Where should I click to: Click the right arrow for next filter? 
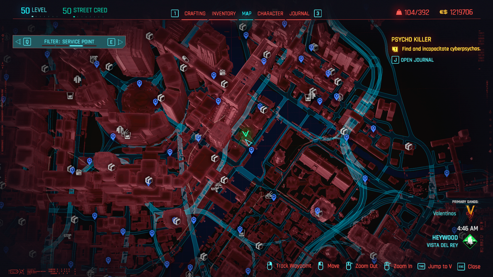121,42
